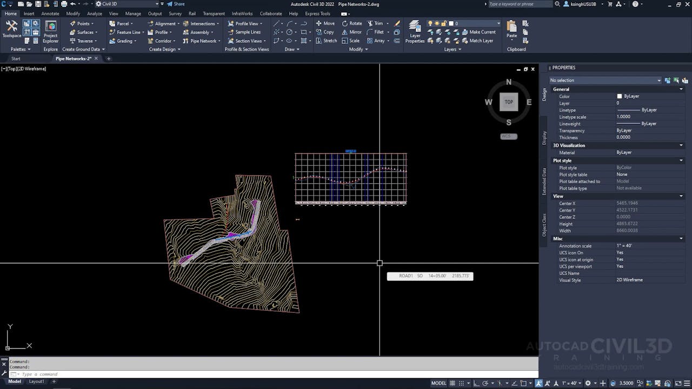Activate the Rotate tool
692x389 pixels.
[x=351, y=23]
